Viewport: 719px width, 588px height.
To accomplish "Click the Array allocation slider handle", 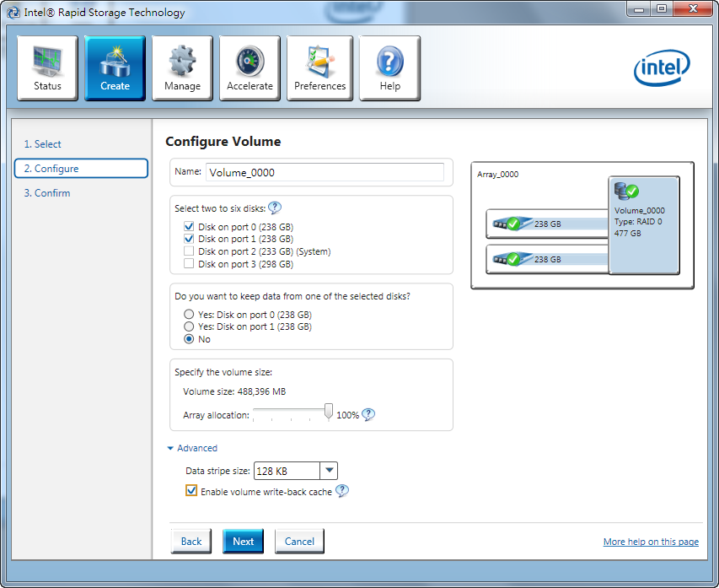I will point(328,412).
